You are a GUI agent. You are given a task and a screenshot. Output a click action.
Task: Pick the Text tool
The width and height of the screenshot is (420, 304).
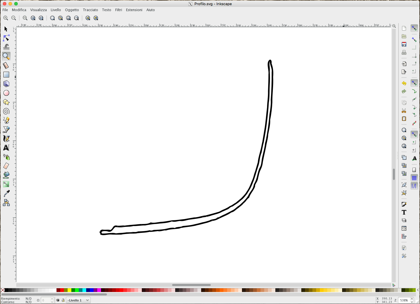coord(6,147)
